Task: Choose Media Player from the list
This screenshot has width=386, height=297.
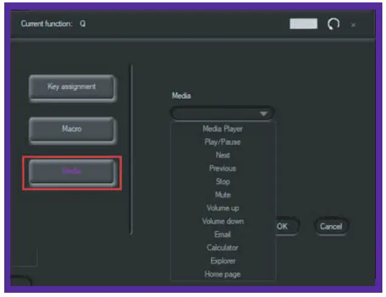Action: pyautogui.click(x=223, y=129)
